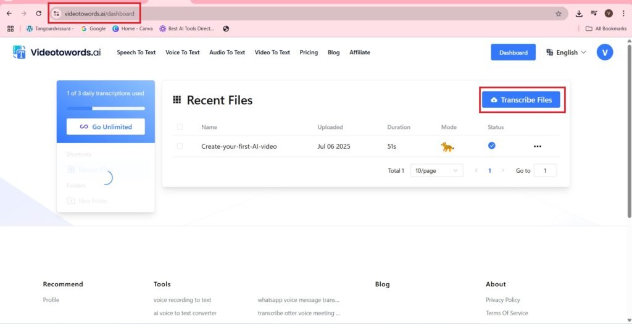
Task: Go to Pricing page
Action: 309,52
